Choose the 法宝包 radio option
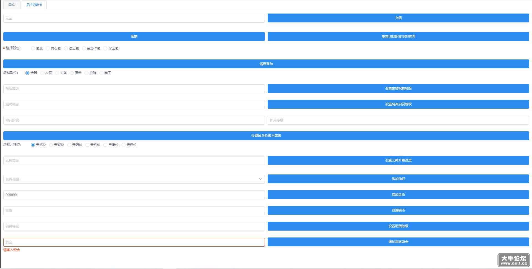 point(66,48)
